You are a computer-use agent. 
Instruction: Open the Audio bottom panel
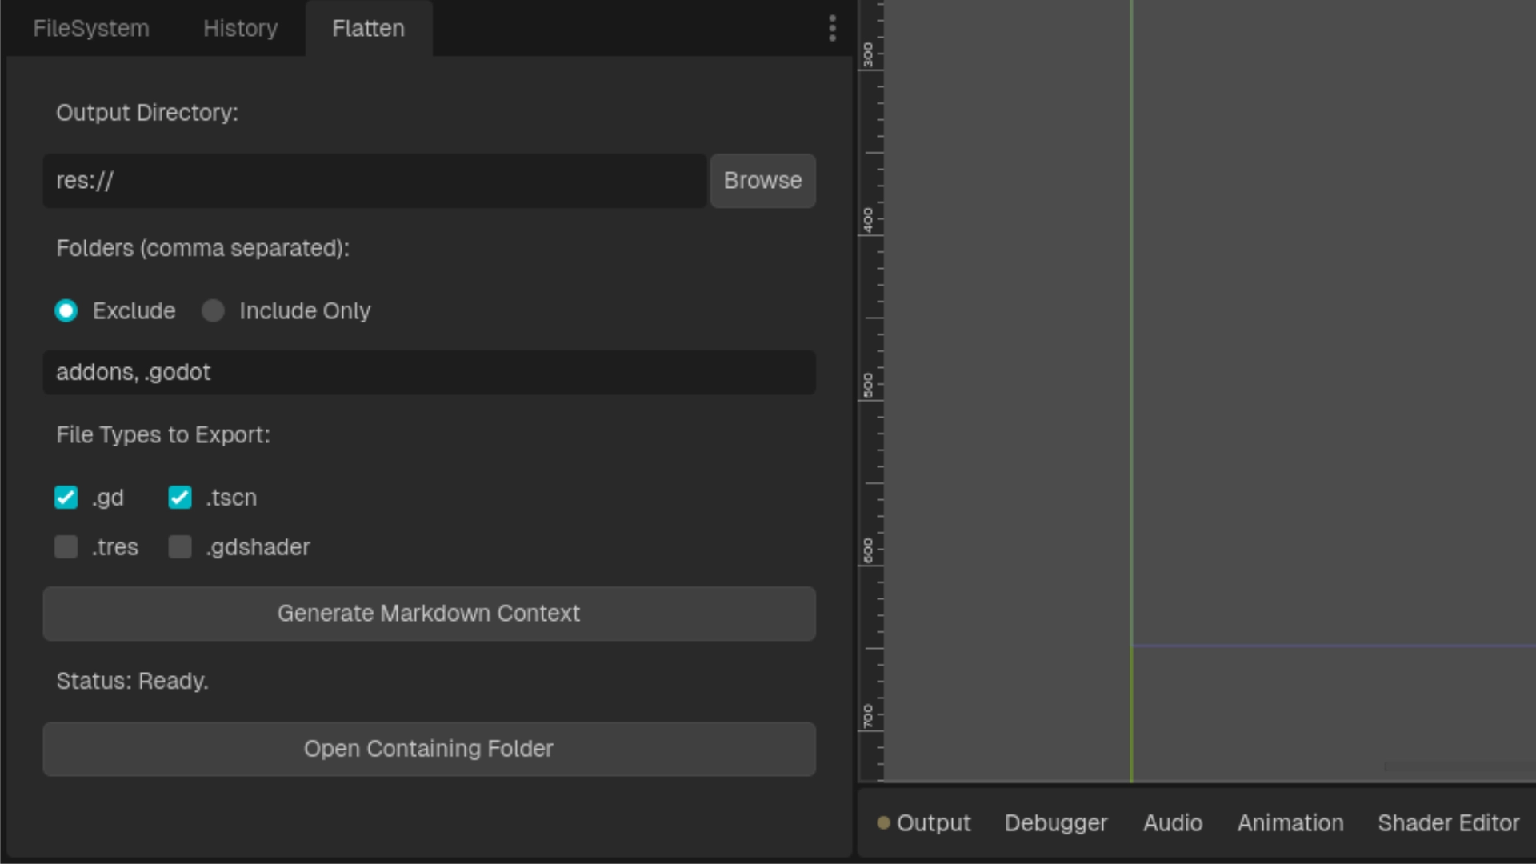click(x=1172, y=822)
